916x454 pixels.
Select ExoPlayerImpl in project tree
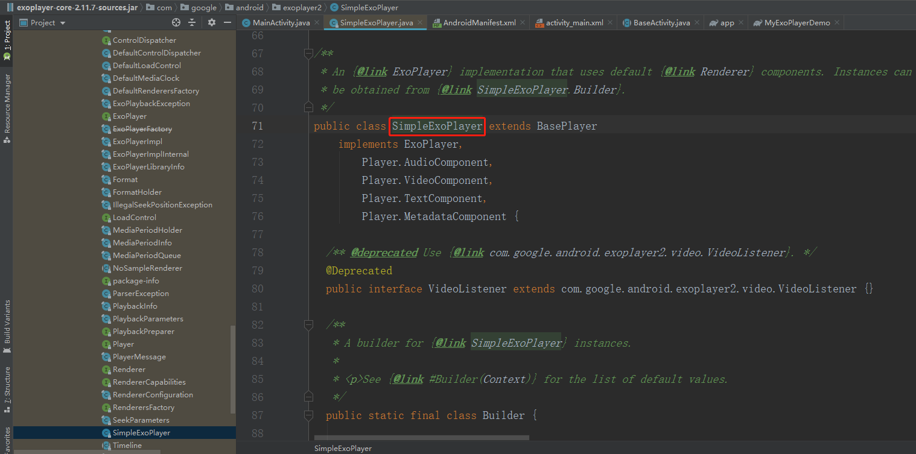point(137,142)
